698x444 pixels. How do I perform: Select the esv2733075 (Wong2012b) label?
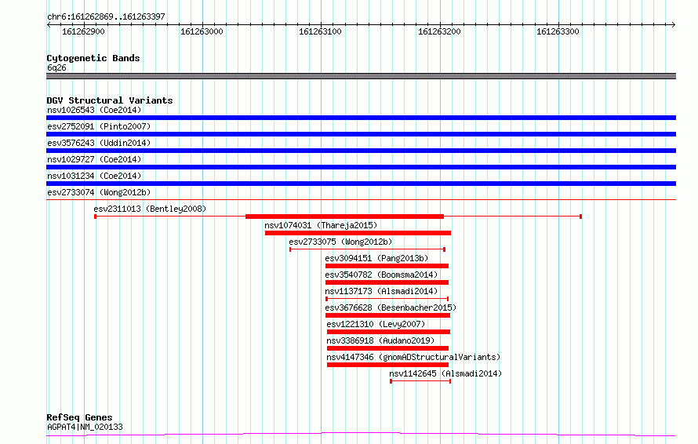340,242
